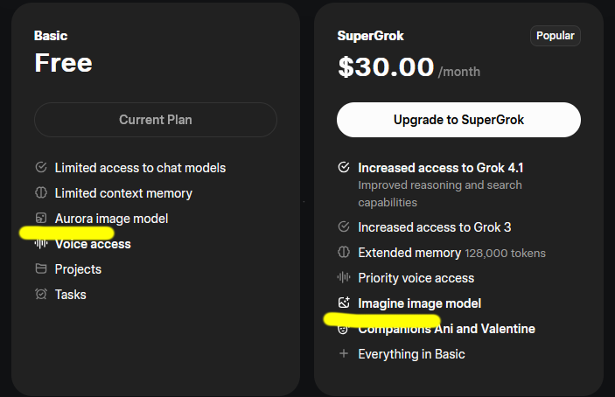Click the checkmark icon beside Increased access to Grok 4.1
615x397 pixels.
click(344, 167)
